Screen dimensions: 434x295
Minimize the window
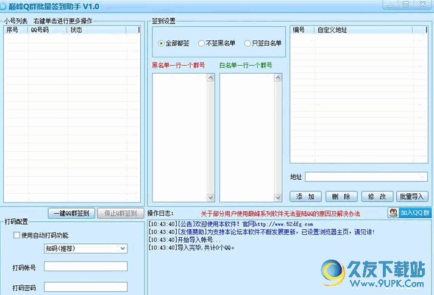(x=391, y=4)
